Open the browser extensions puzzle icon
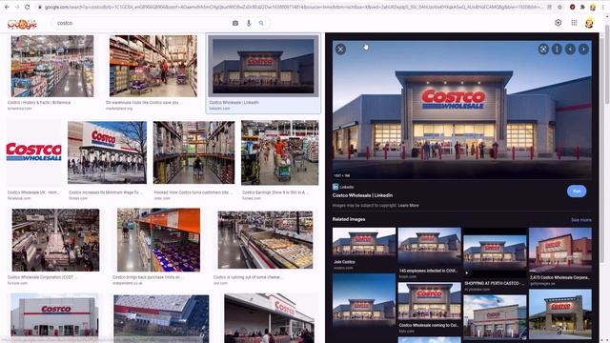610x343 pixels. (582, 7)
